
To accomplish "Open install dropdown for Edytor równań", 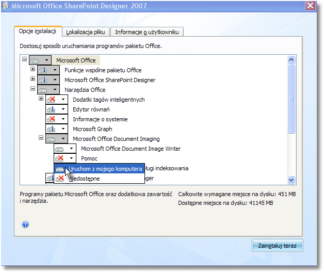I will click(x=63, y=109).
